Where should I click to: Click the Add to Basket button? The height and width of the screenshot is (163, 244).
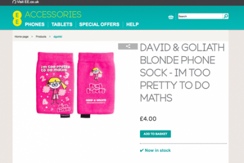pos(155,134)
